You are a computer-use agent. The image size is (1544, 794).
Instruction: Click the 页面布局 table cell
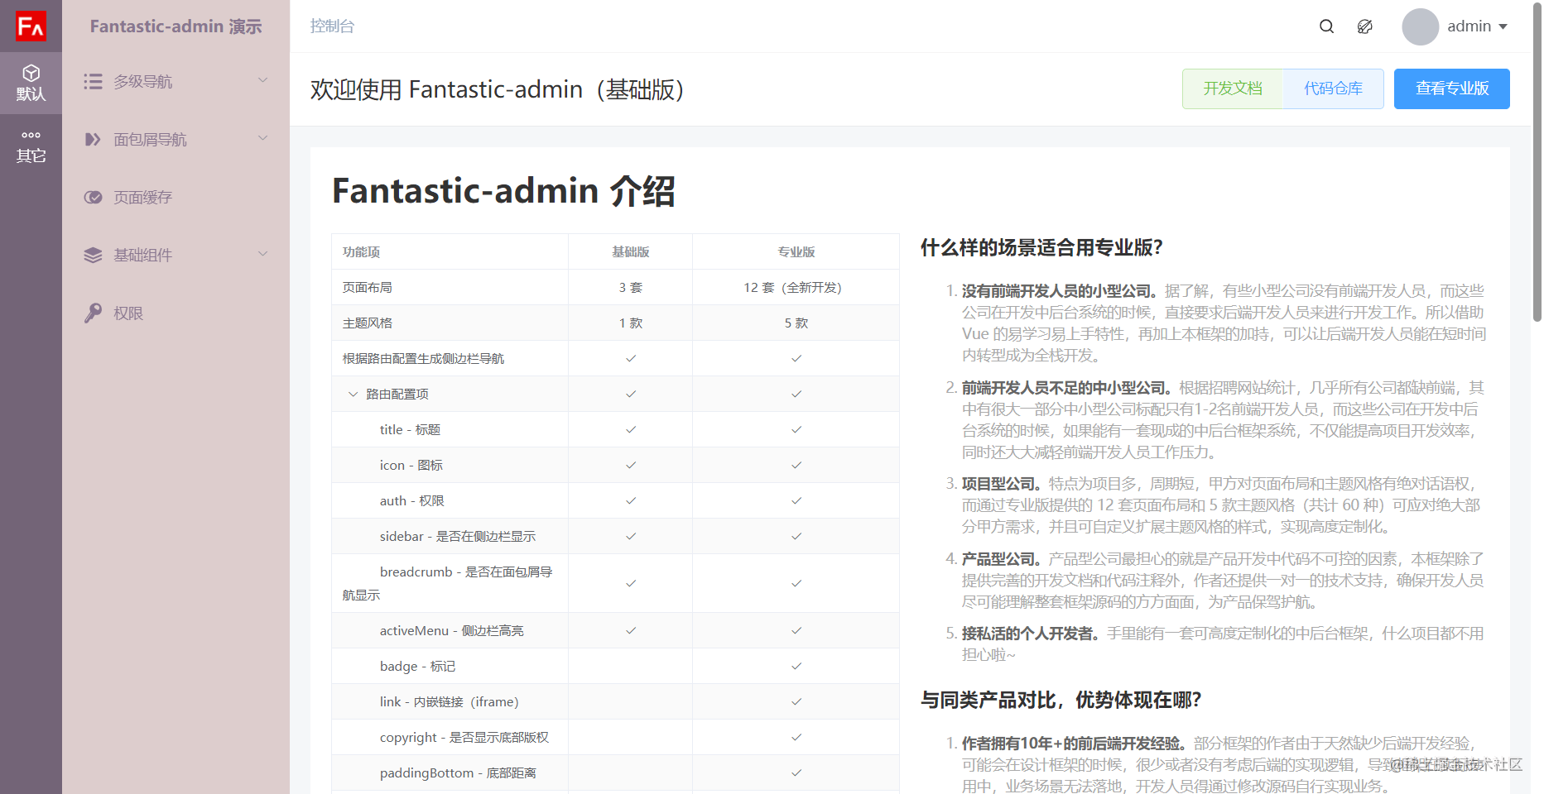click(x=450, y=287)
